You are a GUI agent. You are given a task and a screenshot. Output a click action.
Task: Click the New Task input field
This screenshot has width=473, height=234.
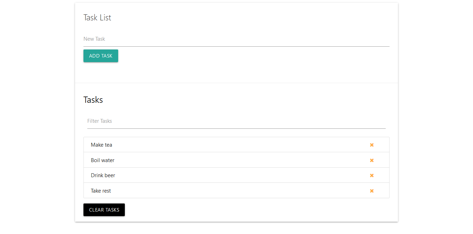click(x=210, y=39)
